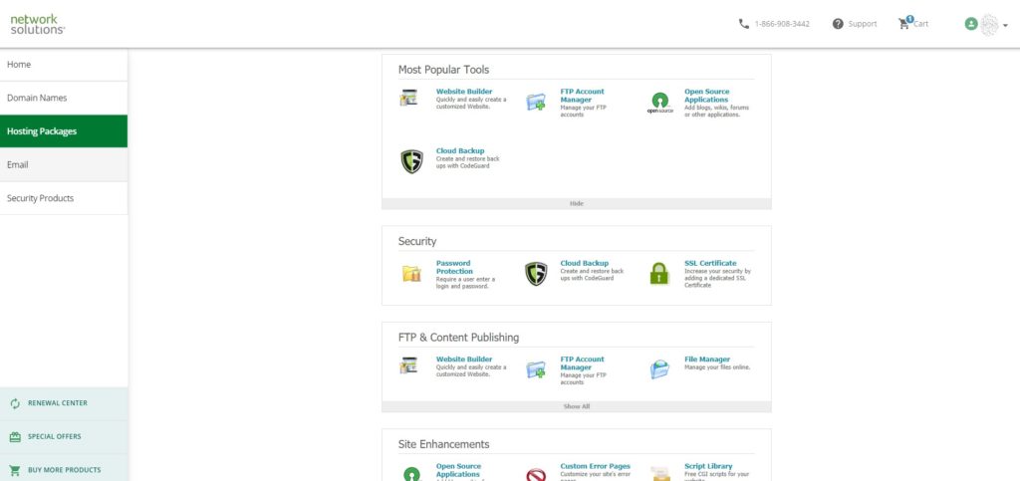Screen dimensions: 1020x481
Task: Open Cloud Backup link in Security section
Action: 584,263
